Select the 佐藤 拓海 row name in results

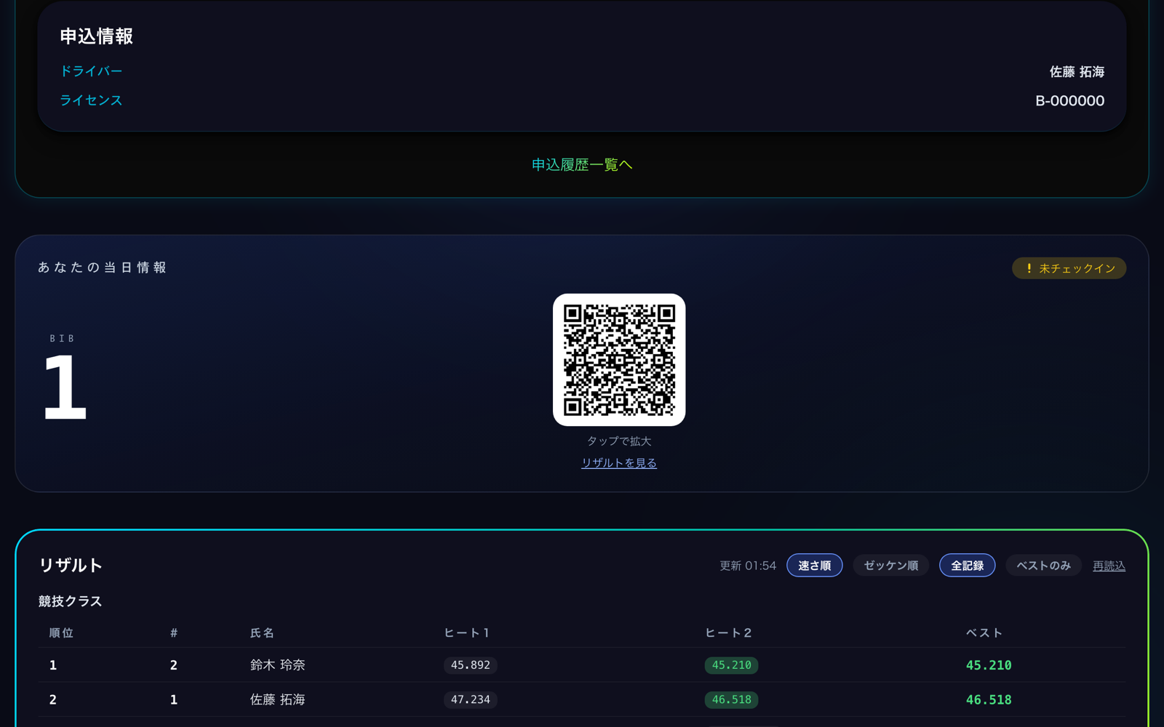[278, 699]
